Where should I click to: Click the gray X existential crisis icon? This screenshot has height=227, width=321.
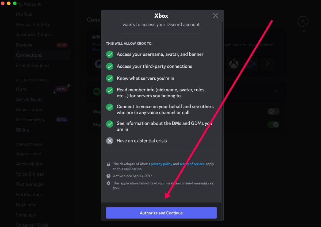click(x=110, y=141)
